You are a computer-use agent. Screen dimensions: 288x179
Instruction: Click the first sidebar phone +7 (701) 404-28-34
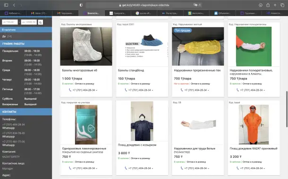pyautogui.click(x=13, y=125)
